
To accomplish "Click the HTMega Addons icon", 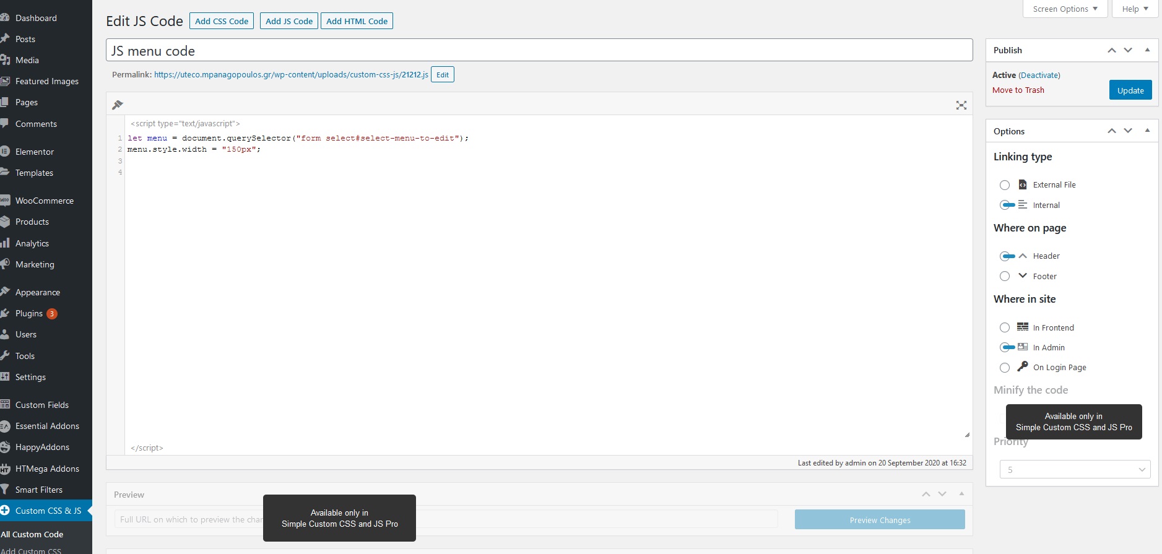I will pos(5,469).
